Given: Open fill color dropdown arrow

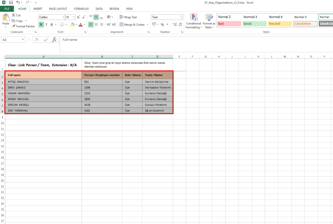Looking at the screenshot, I should click(x=76, y=25).
